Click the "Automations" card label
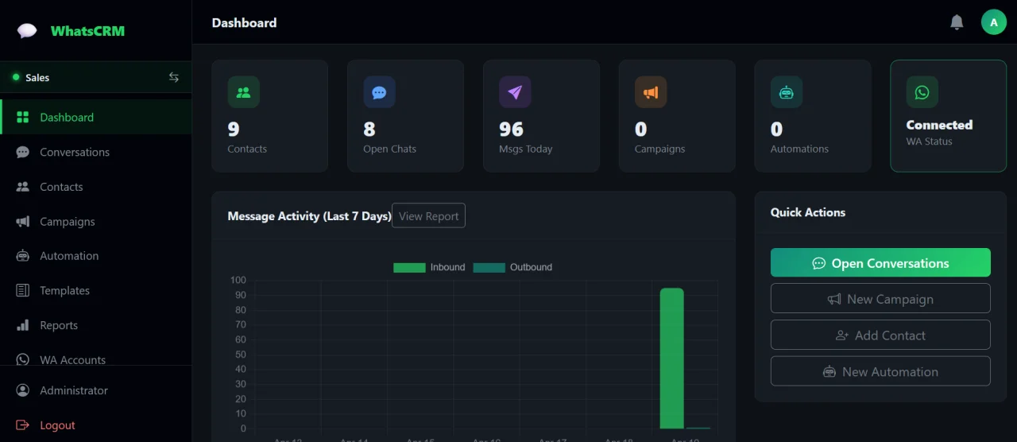The image size is (1017, 442). pyautogui.click(x=799, y=149)
